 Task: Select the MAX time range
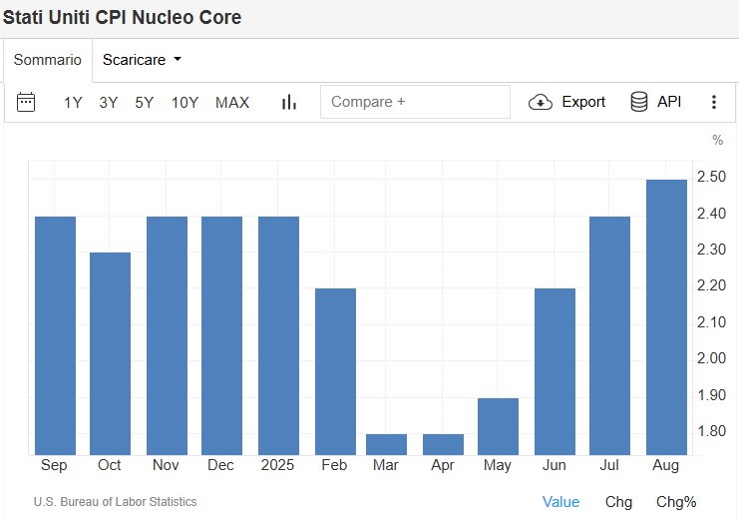click(x=232, y=103)
